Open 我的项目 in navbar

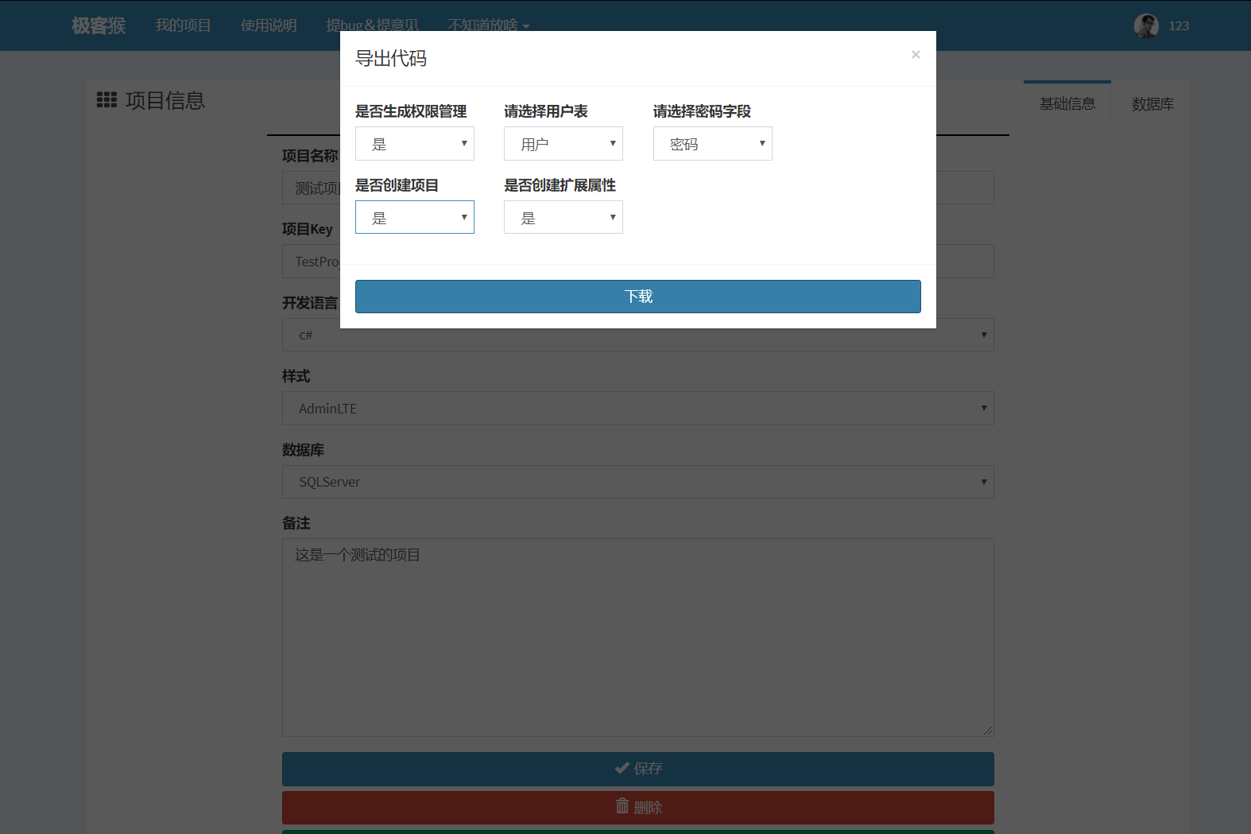(183, 25)
